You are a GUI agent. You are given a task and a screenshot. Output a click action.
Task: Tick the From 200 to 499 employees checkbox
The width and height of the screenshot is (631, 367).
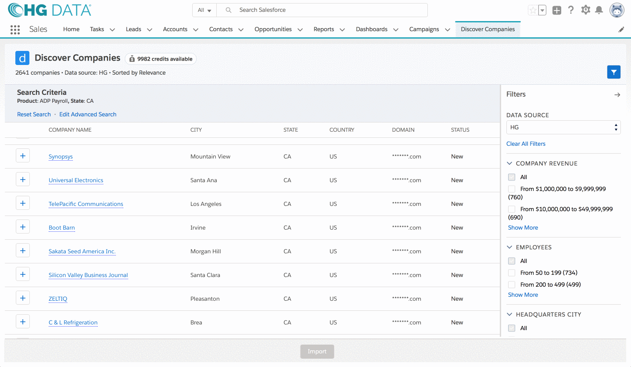click(512, 284)
